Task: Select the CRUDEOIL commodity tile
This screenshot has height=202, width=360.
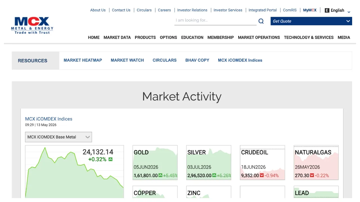Action: [x=262, y=162]
